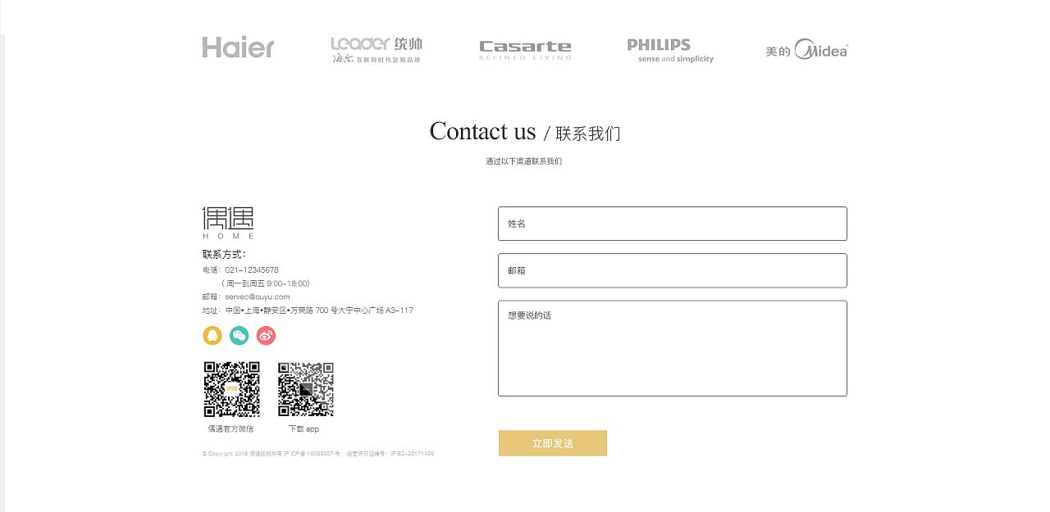The image size is (1050, 512).
Task: Focus the 姓名 name input field
Action: pos(673,224)
